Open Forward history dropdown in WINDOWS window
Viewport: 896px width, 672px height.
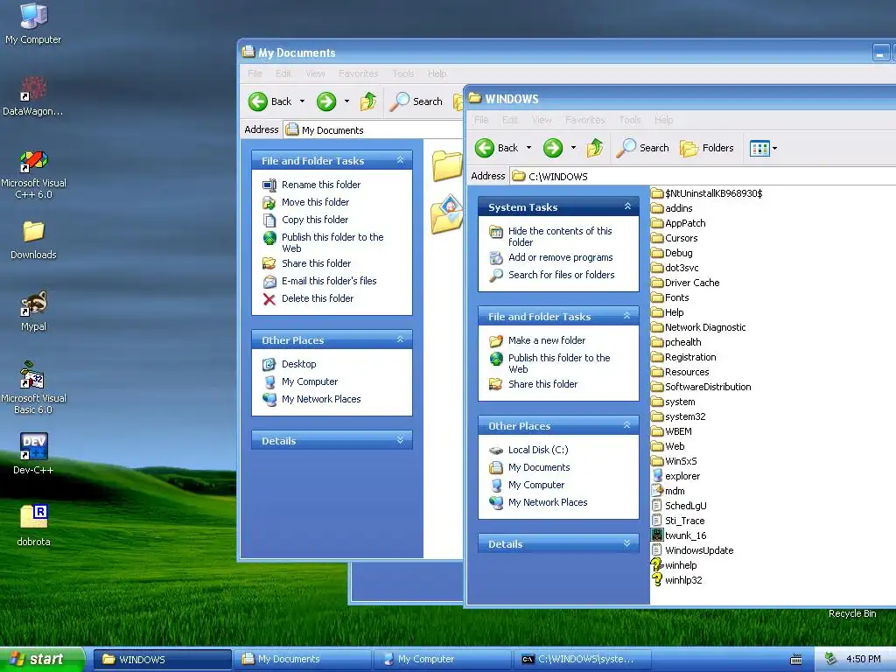pos(573,148)
